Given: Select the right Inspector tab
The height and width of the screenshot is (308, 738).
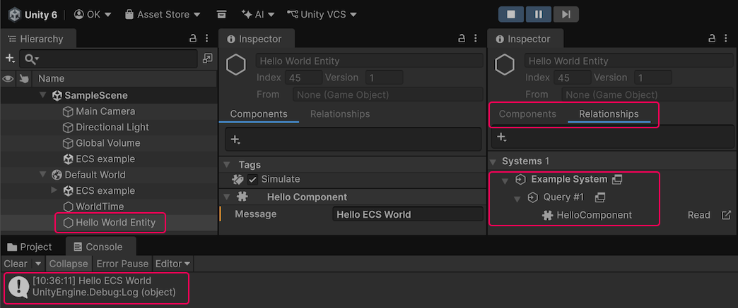Looking at the screenshot, I should [525, 39].
